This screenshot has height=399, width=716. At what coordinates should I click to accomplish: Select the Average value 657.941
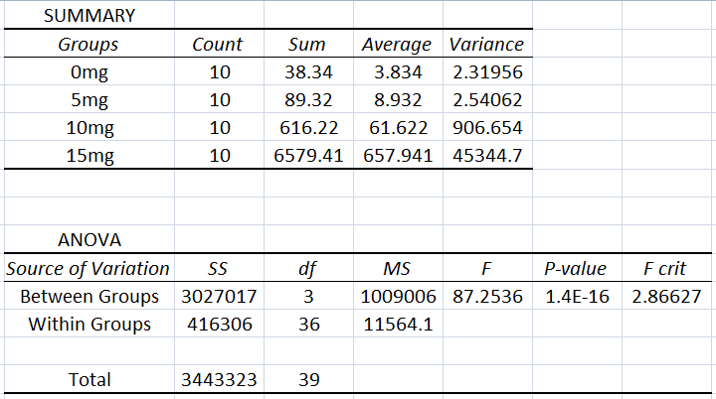click(x=396, y=156)
